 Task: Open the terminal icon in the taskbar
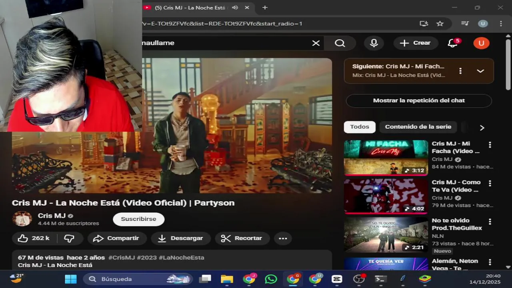[380, 279]
